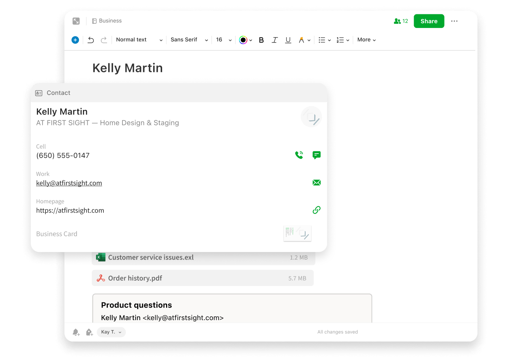Undo the last edit

pos(91,40)
